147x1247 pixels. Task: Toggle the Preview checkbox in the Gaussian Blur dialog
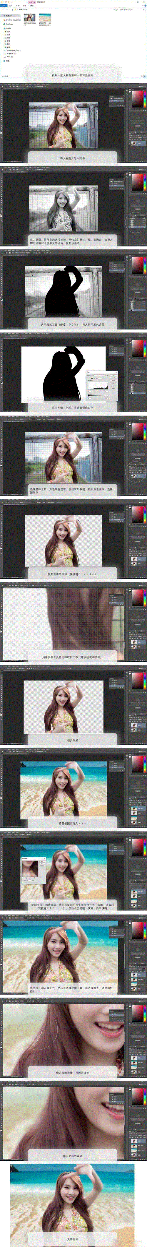coord(40,866)
